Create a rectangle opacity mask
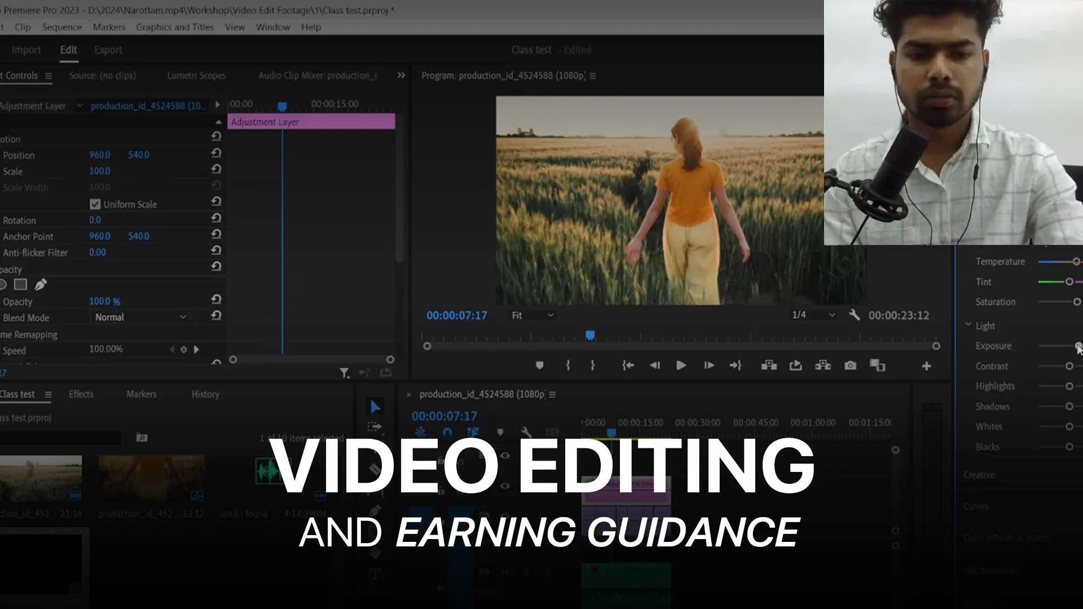The image size is (1083, 609). 21,285
